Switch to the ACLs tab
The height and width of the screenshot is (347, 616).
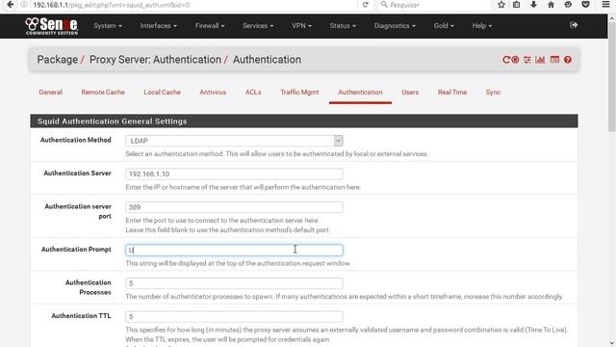253,93
